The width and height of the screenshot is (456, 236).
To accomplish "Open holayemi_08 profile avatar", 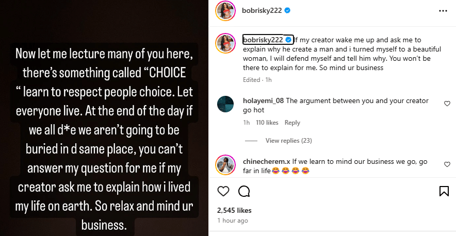I will coord(226,105).
